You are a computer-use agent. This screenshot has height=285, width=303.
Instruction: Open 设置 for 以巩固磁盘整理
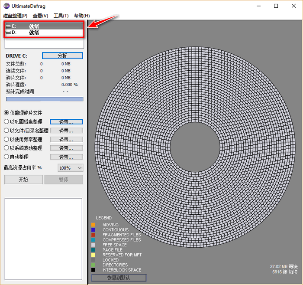(67, 121)
